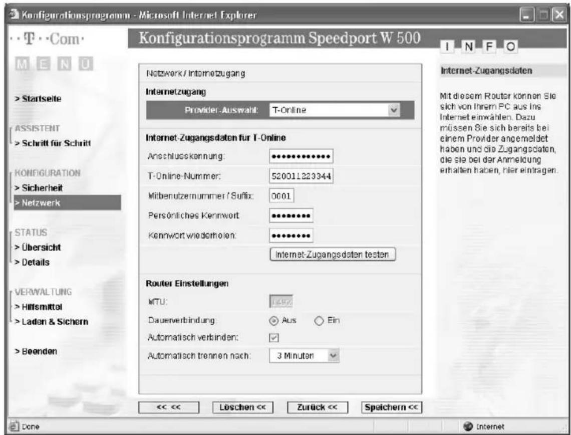Click the Mitbenutzernummer / Suffix field
Image resolution: width=571 pixels, height=435 pixels.
point(281,196)
